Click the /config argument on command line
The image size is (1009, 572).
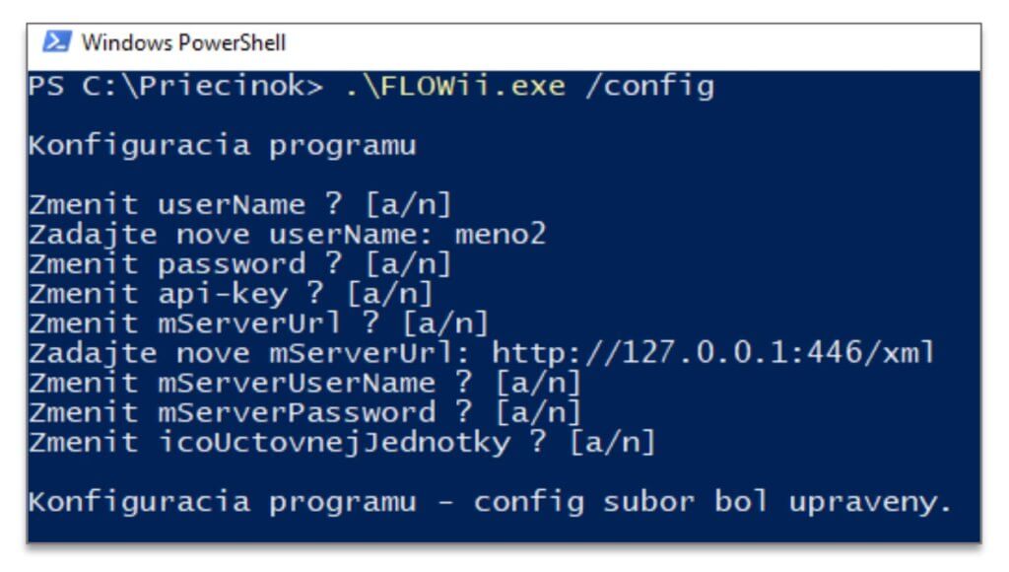(650, 88)
